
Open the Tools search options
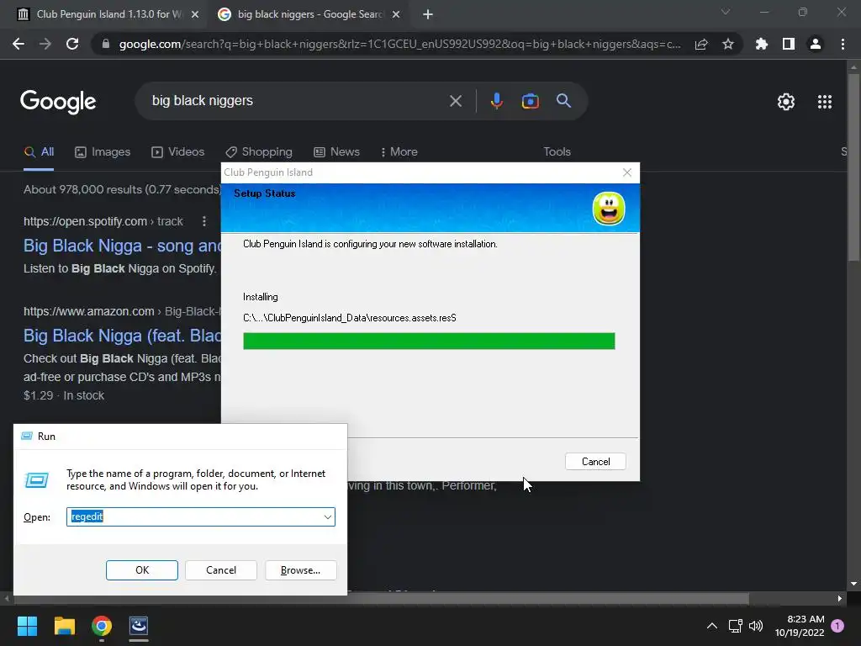[x=557, y=152]
